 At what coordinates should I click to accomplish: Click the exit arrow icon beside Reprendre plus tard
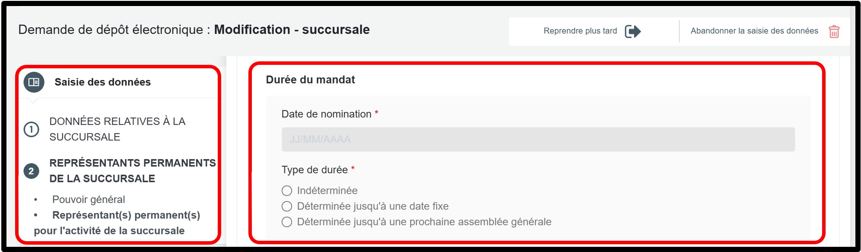(x=632, y=31)
